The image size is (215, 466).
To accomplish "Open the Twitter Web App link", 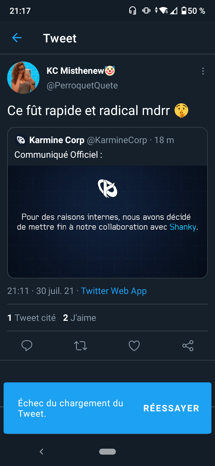I will click(114, 291).
